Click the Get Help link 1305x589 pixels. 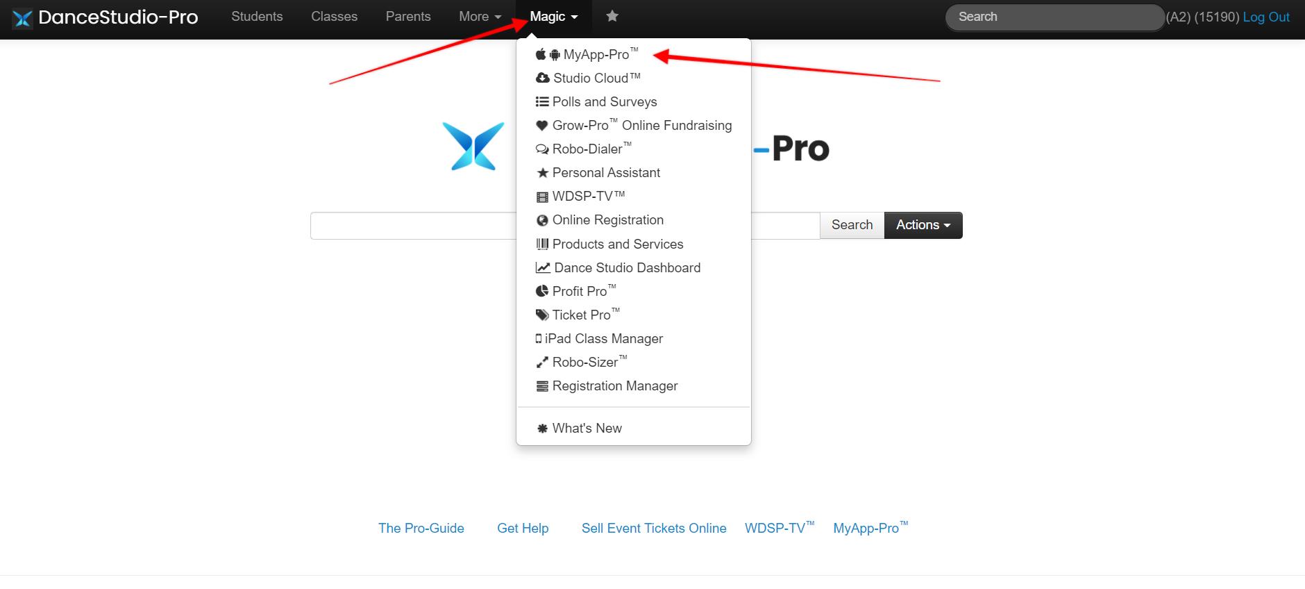pyautogui.click(x=523, y=528)
